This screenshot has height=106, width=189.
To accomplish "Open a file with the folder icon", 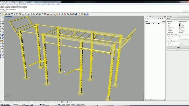I will click(3, 14).
